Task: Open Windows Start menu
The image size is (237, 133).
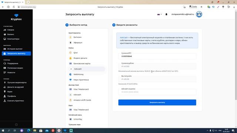Action: click(x=3, y=130)
